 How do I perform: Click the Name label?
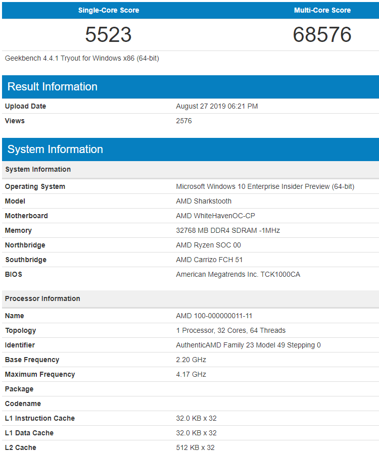15,316
